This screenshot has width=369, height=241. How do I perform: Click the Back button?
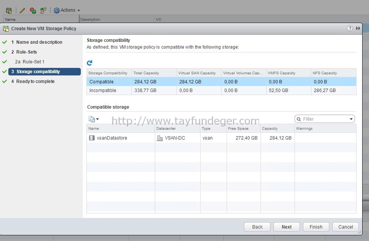click(x=257, y=227)
